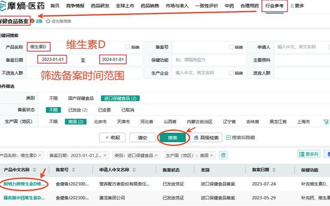This screenshot has height=206, width=330.
Task: Select 上海市 region filter
Action: pyautogui.click(x=303, y=122)
